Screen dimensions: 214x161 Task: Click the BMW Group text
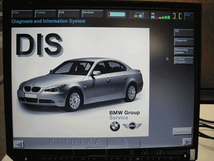pos(124,113)
